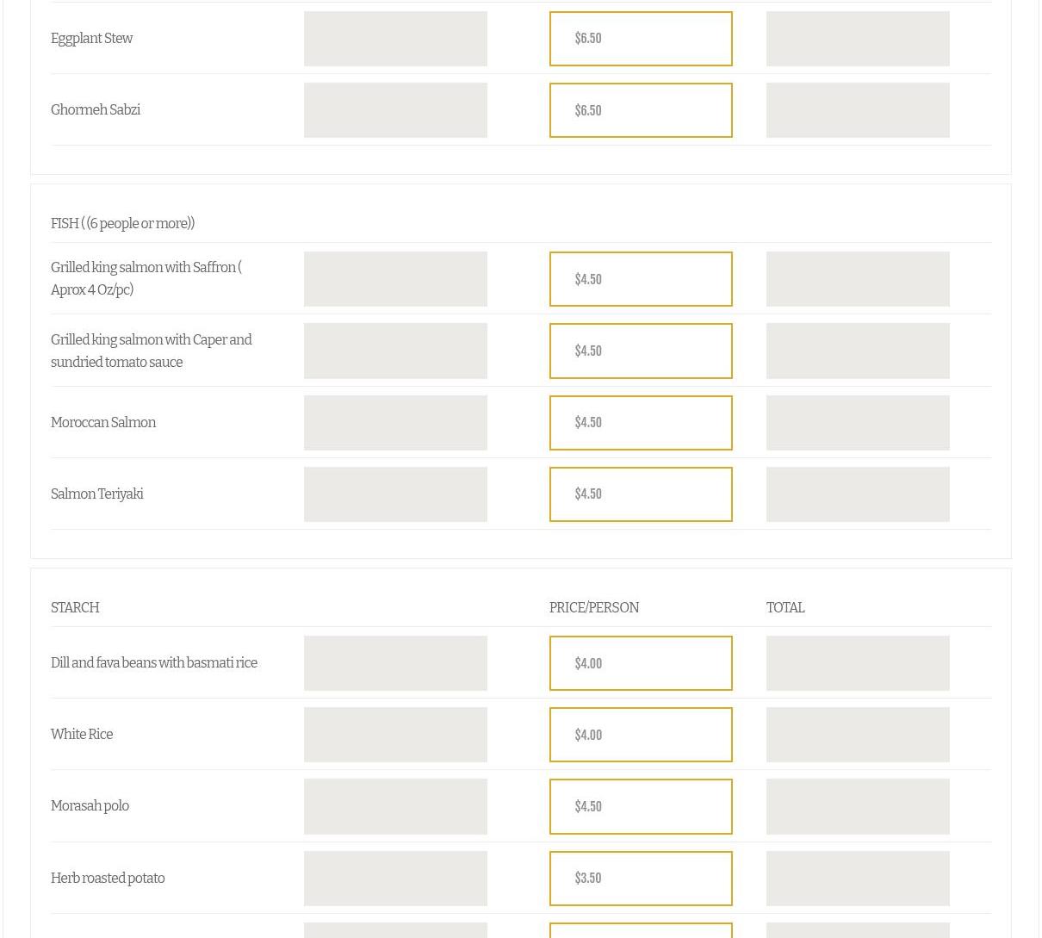The width and height of the screenshot is (1042, 938).
Task: Click the Salmon Teriyaki quantity input
Action: pos(395,494)
